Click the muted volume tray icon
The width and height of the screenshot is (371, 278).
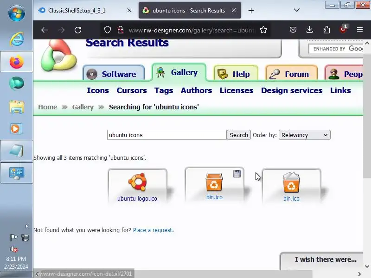click(x=14, y=249)
